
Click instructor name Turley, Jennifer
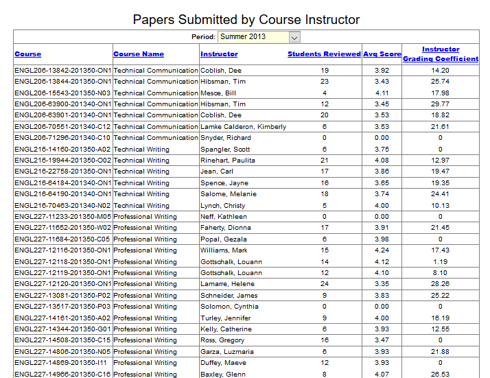[225, 318]
